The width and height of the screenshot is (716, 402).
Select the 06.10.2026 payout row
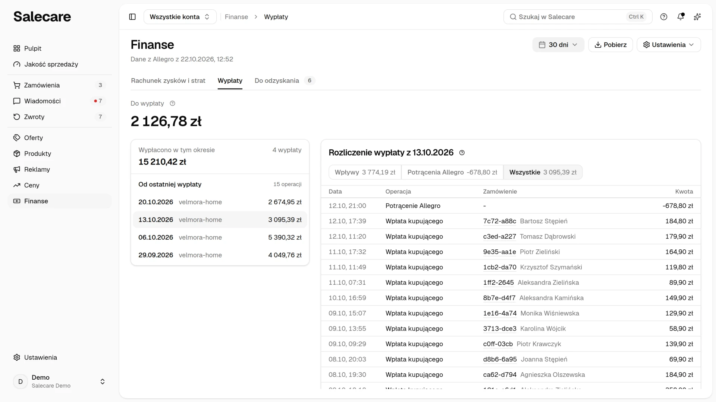[x=220, y=237]
